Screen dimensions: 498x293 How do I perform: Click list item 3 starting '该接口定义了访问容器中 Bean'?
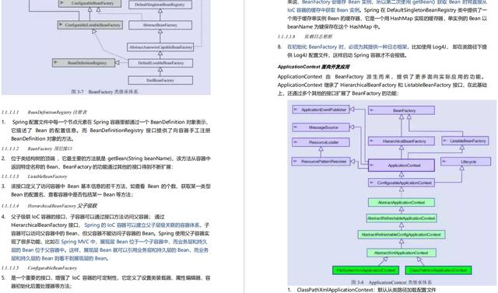[x=106, y=190]
